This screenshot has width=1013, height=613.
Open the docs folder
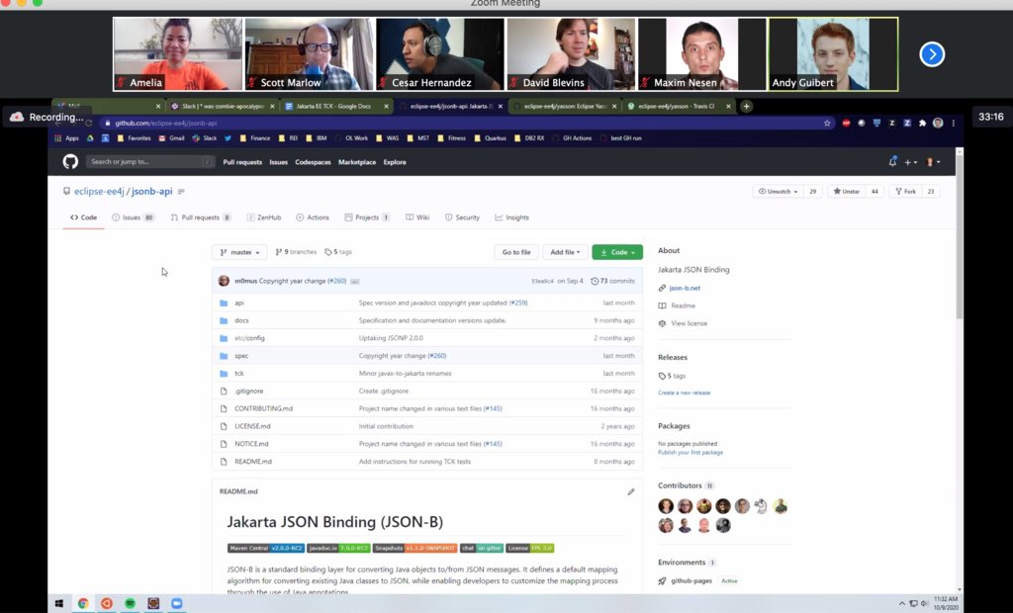tap(241, 320)
